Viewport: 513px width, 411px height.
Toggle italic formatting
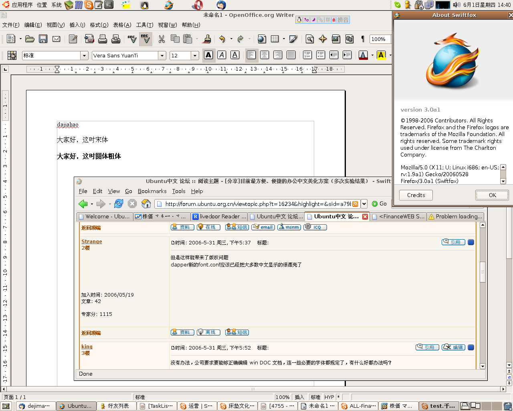[x=222, y=55]
